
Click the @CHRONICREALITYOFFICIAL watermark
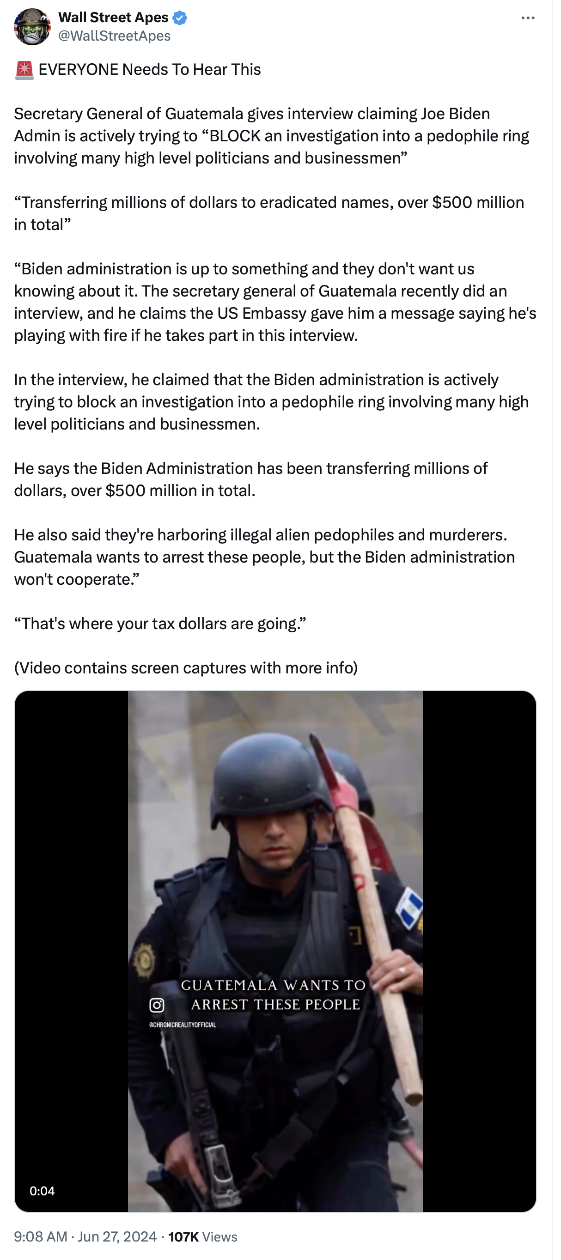pos(183,1025)
